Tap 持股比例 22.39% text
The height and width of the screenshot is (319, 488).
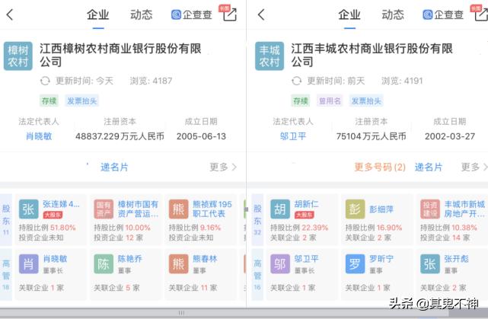[x=299, y=228]
